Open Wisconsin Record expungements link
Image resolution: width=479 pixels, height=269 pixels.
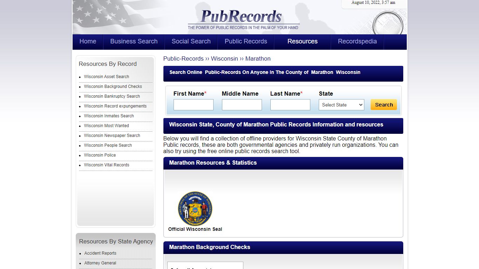pos(115,106)
